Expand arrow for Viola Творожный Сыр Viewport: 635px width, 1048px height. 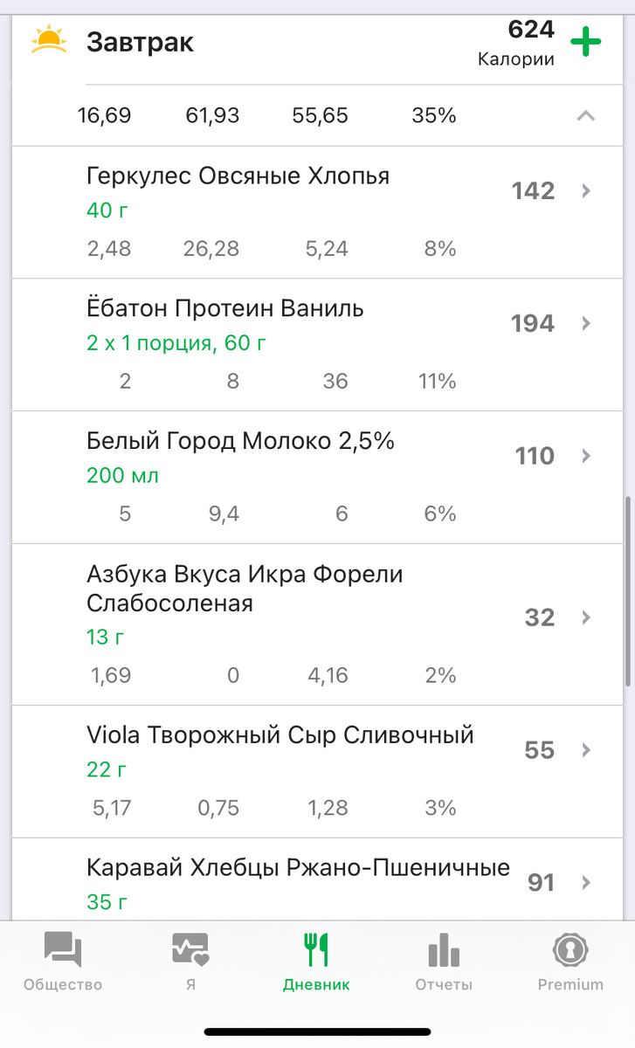pos(586,750)
